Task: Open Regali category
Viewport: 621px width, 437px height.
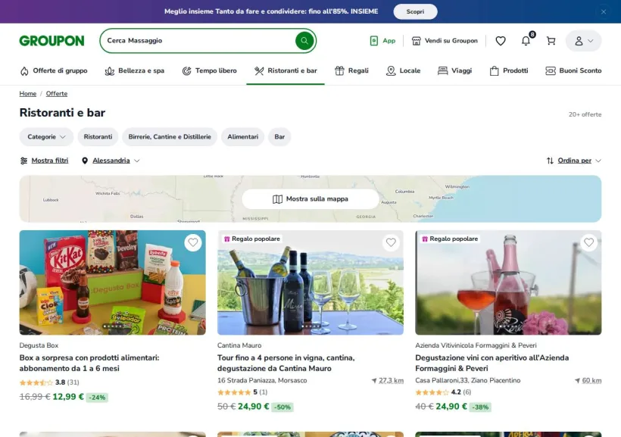Action: tap(351, 70)
